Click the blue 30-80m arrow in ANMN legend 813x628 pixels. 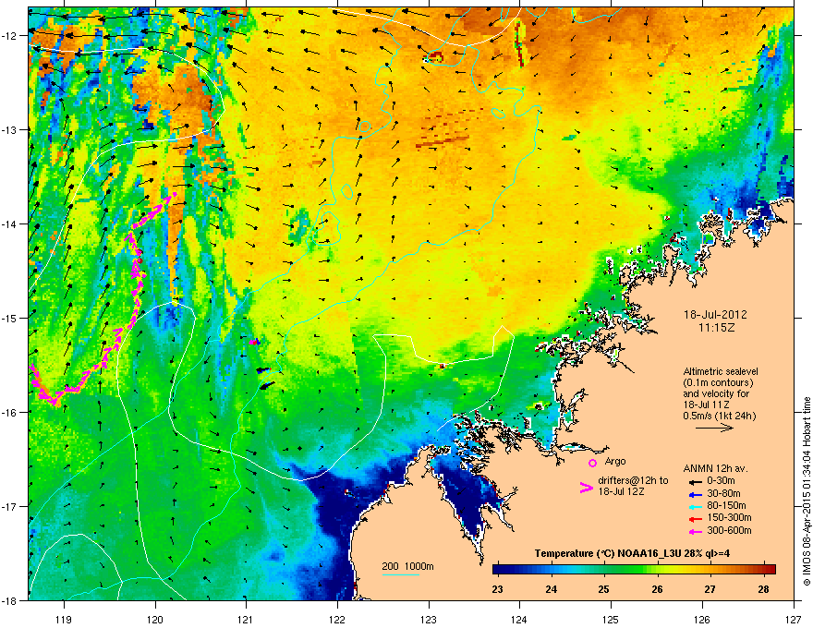point(694,494)
